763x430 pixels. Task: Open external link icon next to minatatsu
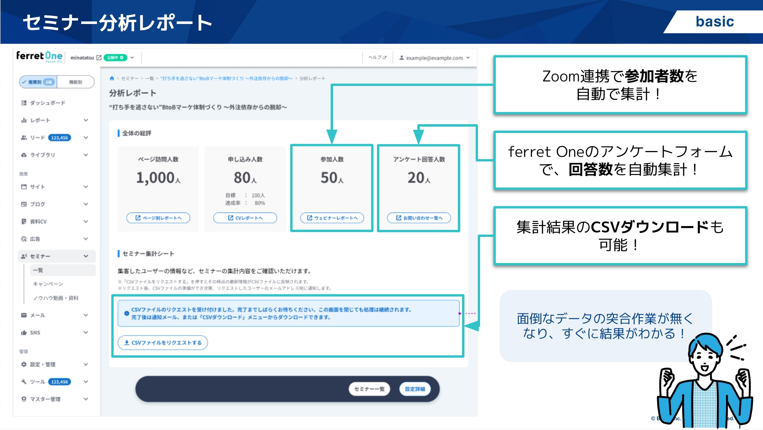99,58
